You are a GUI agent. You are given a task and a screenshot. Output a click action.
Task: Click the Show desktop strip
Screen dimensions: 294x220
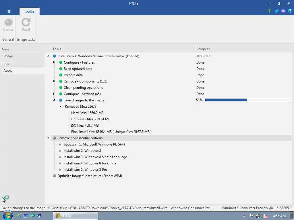pos(292,216)
